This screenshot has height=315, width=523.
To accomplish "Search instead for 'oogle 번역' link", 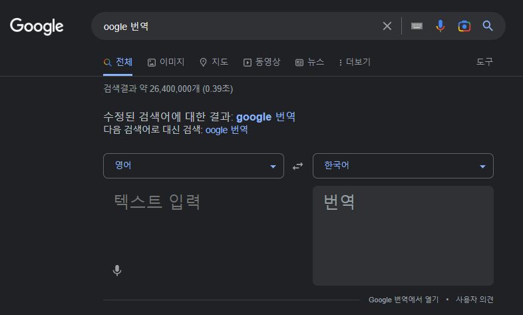I will [x=226, y=130].
